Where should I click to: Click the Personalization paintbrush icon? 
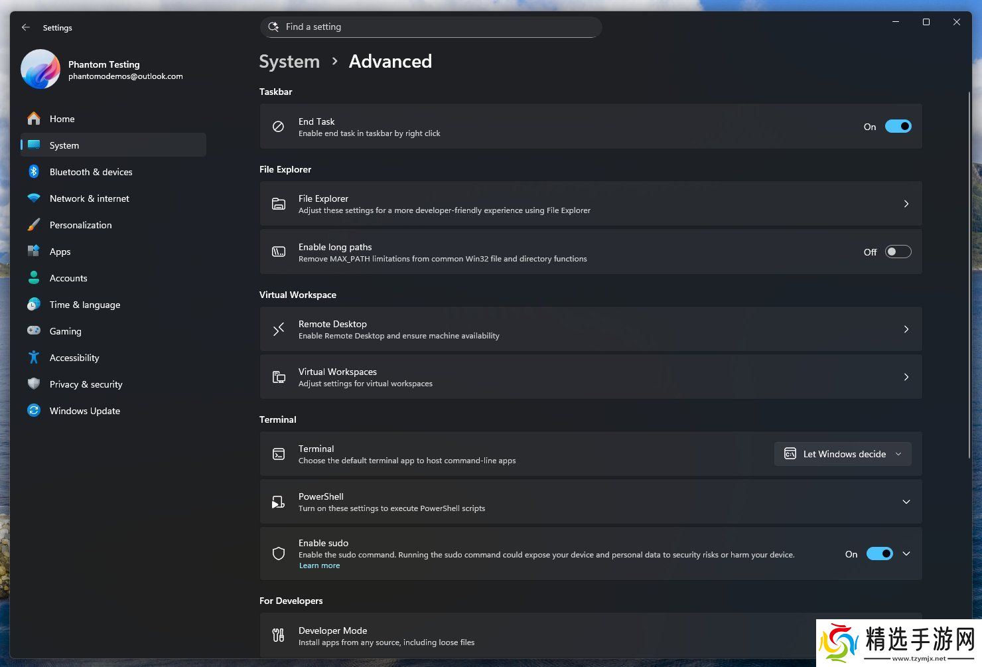click(34, 225)
